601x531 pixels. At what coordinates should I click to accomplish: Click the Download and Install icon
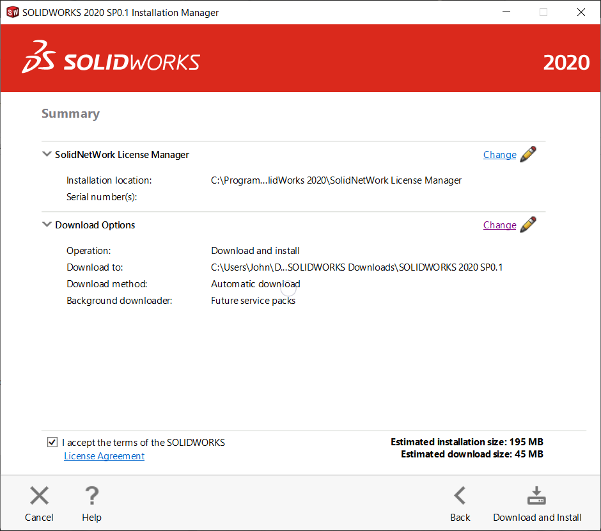click(536, 495)
